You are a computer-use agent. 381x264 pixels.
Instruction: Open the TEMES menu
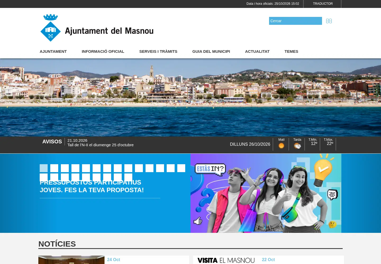click(291, 51)
